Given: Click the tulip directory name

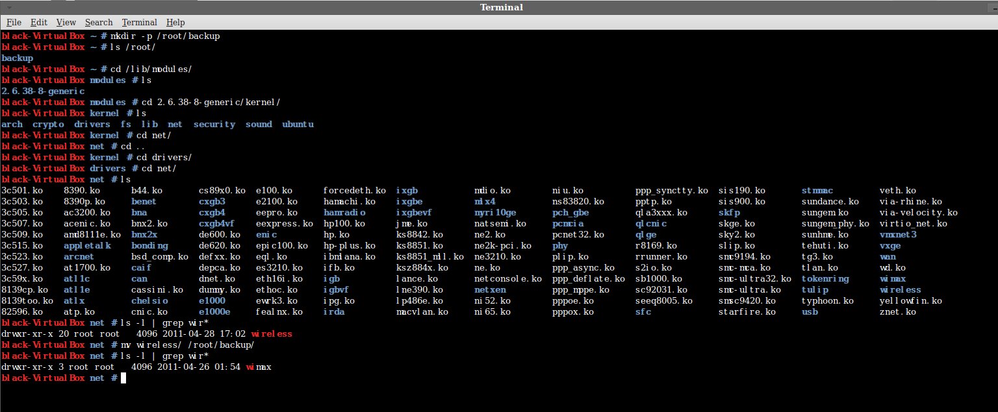Looking at the screenshot, I should click(815, 289).
